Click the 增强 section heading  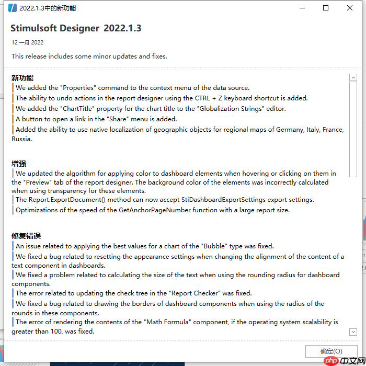(19, 164)
